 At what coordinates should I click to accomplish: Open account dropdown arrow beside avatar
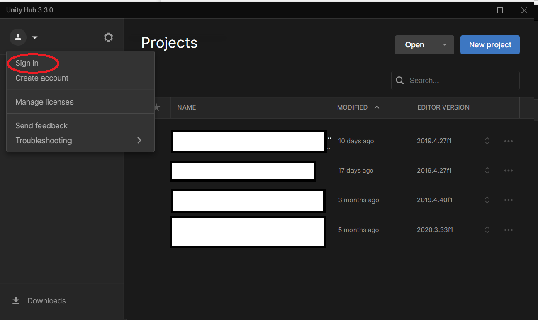pyautogui.click(x=35, y=38)
